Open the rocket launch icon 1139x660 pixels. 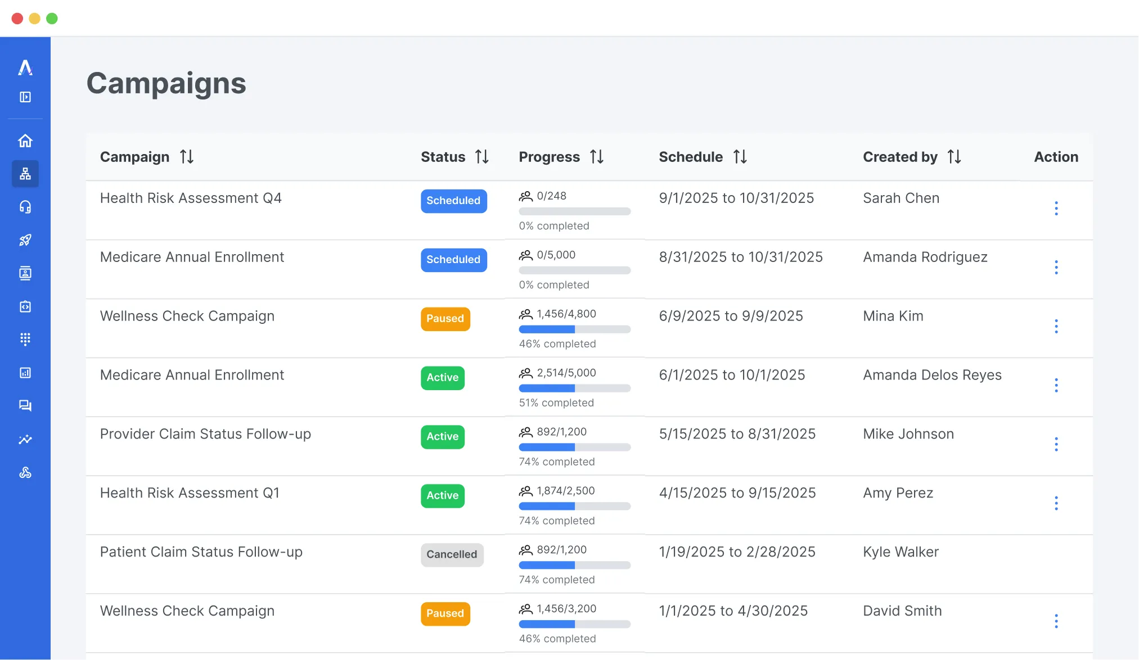tap(25, 240)
